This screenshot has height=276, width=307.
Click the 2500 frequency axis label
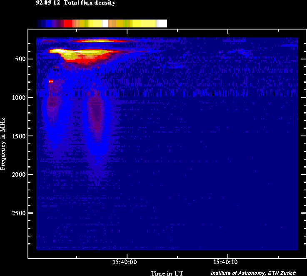pyautogui.click(x=19, y=213)
